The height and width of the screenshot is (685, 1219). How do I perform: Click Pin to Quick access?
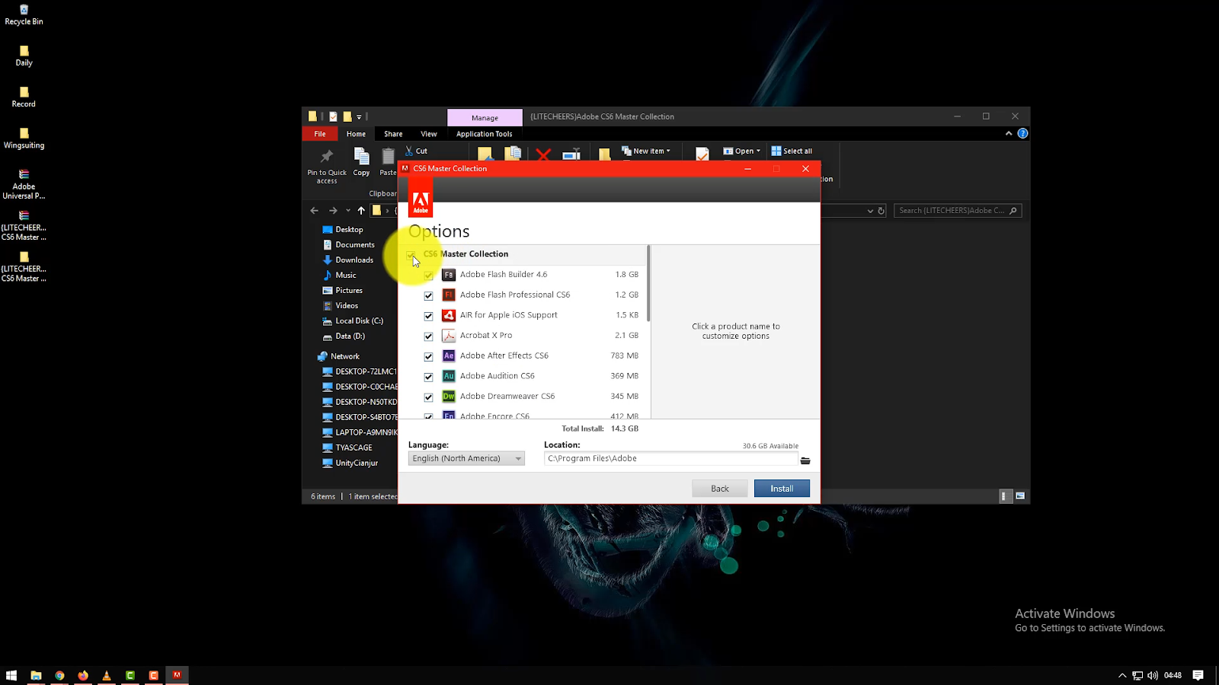(327, 166)
